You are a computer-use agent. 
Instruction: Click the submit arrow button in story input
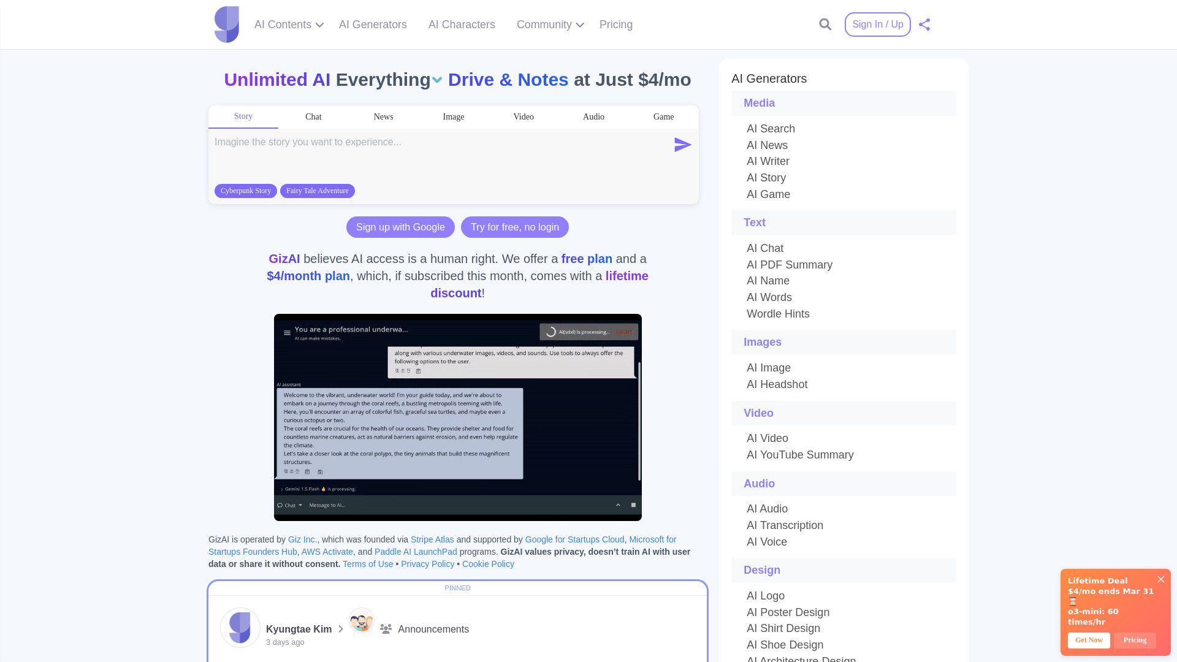point(682,144)
